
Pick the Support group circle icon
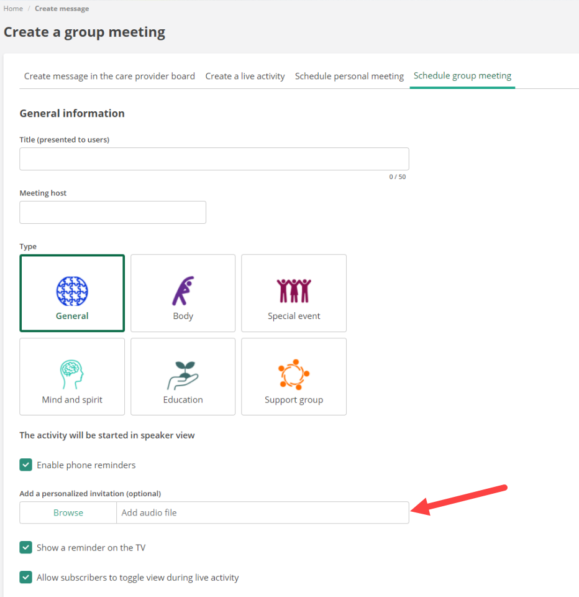(294, 375)
